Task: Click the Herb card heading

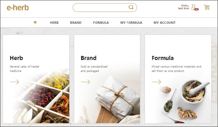Action: point(16,58)
